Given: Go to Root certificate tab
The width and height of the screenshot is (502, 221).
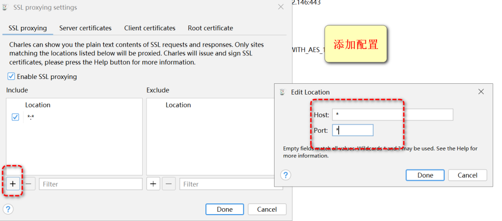Looking at the screenshot, I should [210, 28].
